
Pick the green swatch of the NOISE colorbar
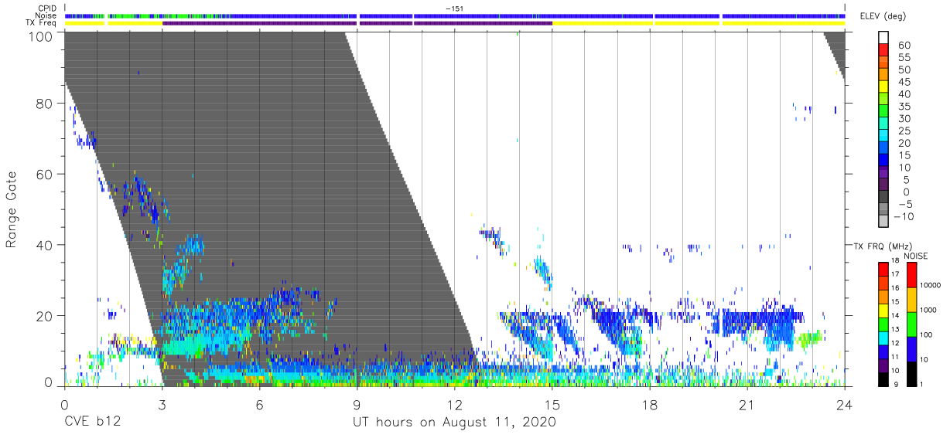[x=911, y=324]
